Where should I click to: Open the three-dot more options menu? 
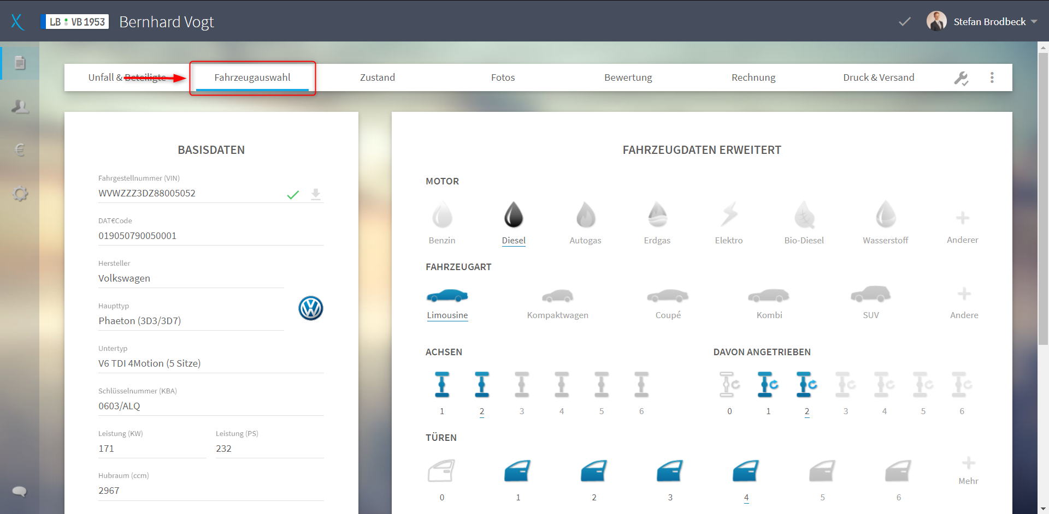[992, 77]
